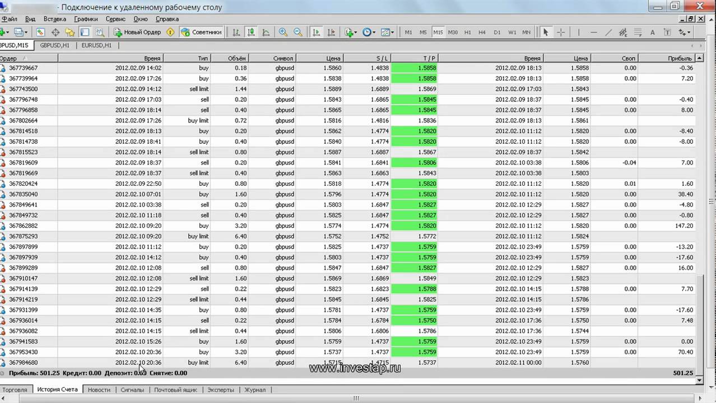This screenshot has height=403, width=716.
Task: Draw a horizontal line tool
Action: [594, 32]
